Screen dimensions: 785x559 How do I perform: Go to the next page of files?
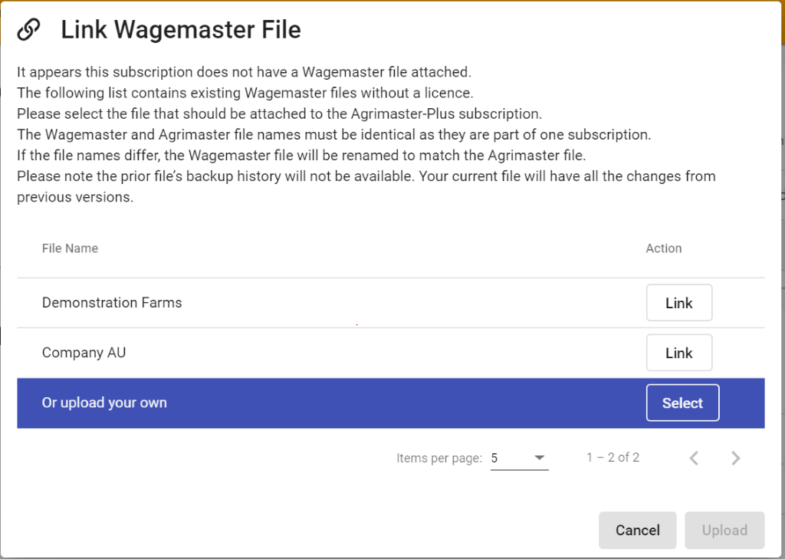coord(735,458)
